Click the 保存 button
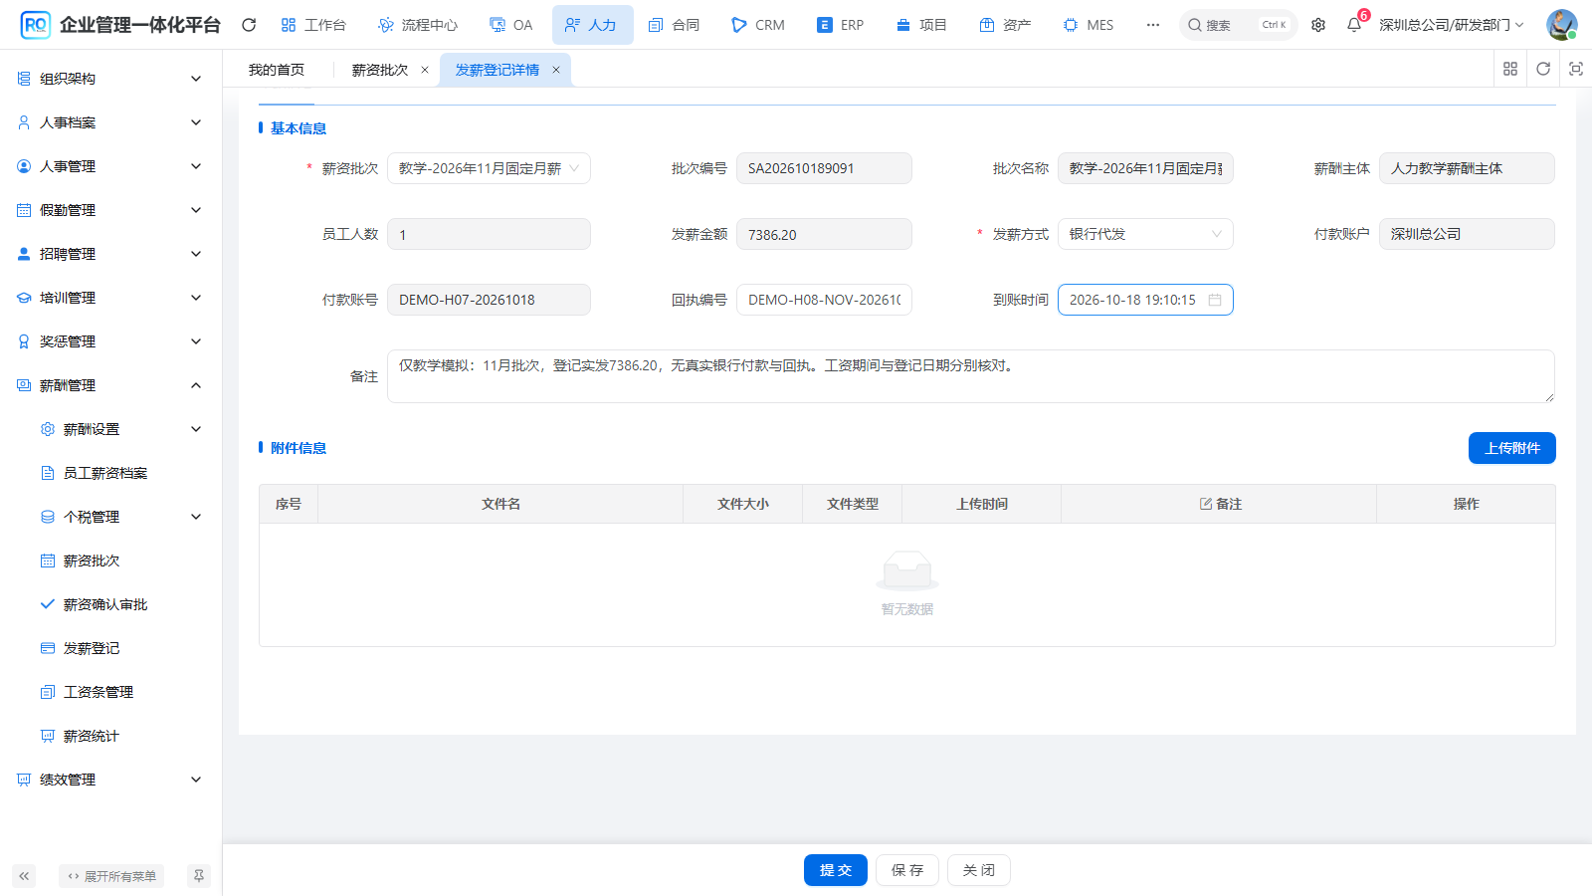This screenshot has width=1592, height=896. 907,870
